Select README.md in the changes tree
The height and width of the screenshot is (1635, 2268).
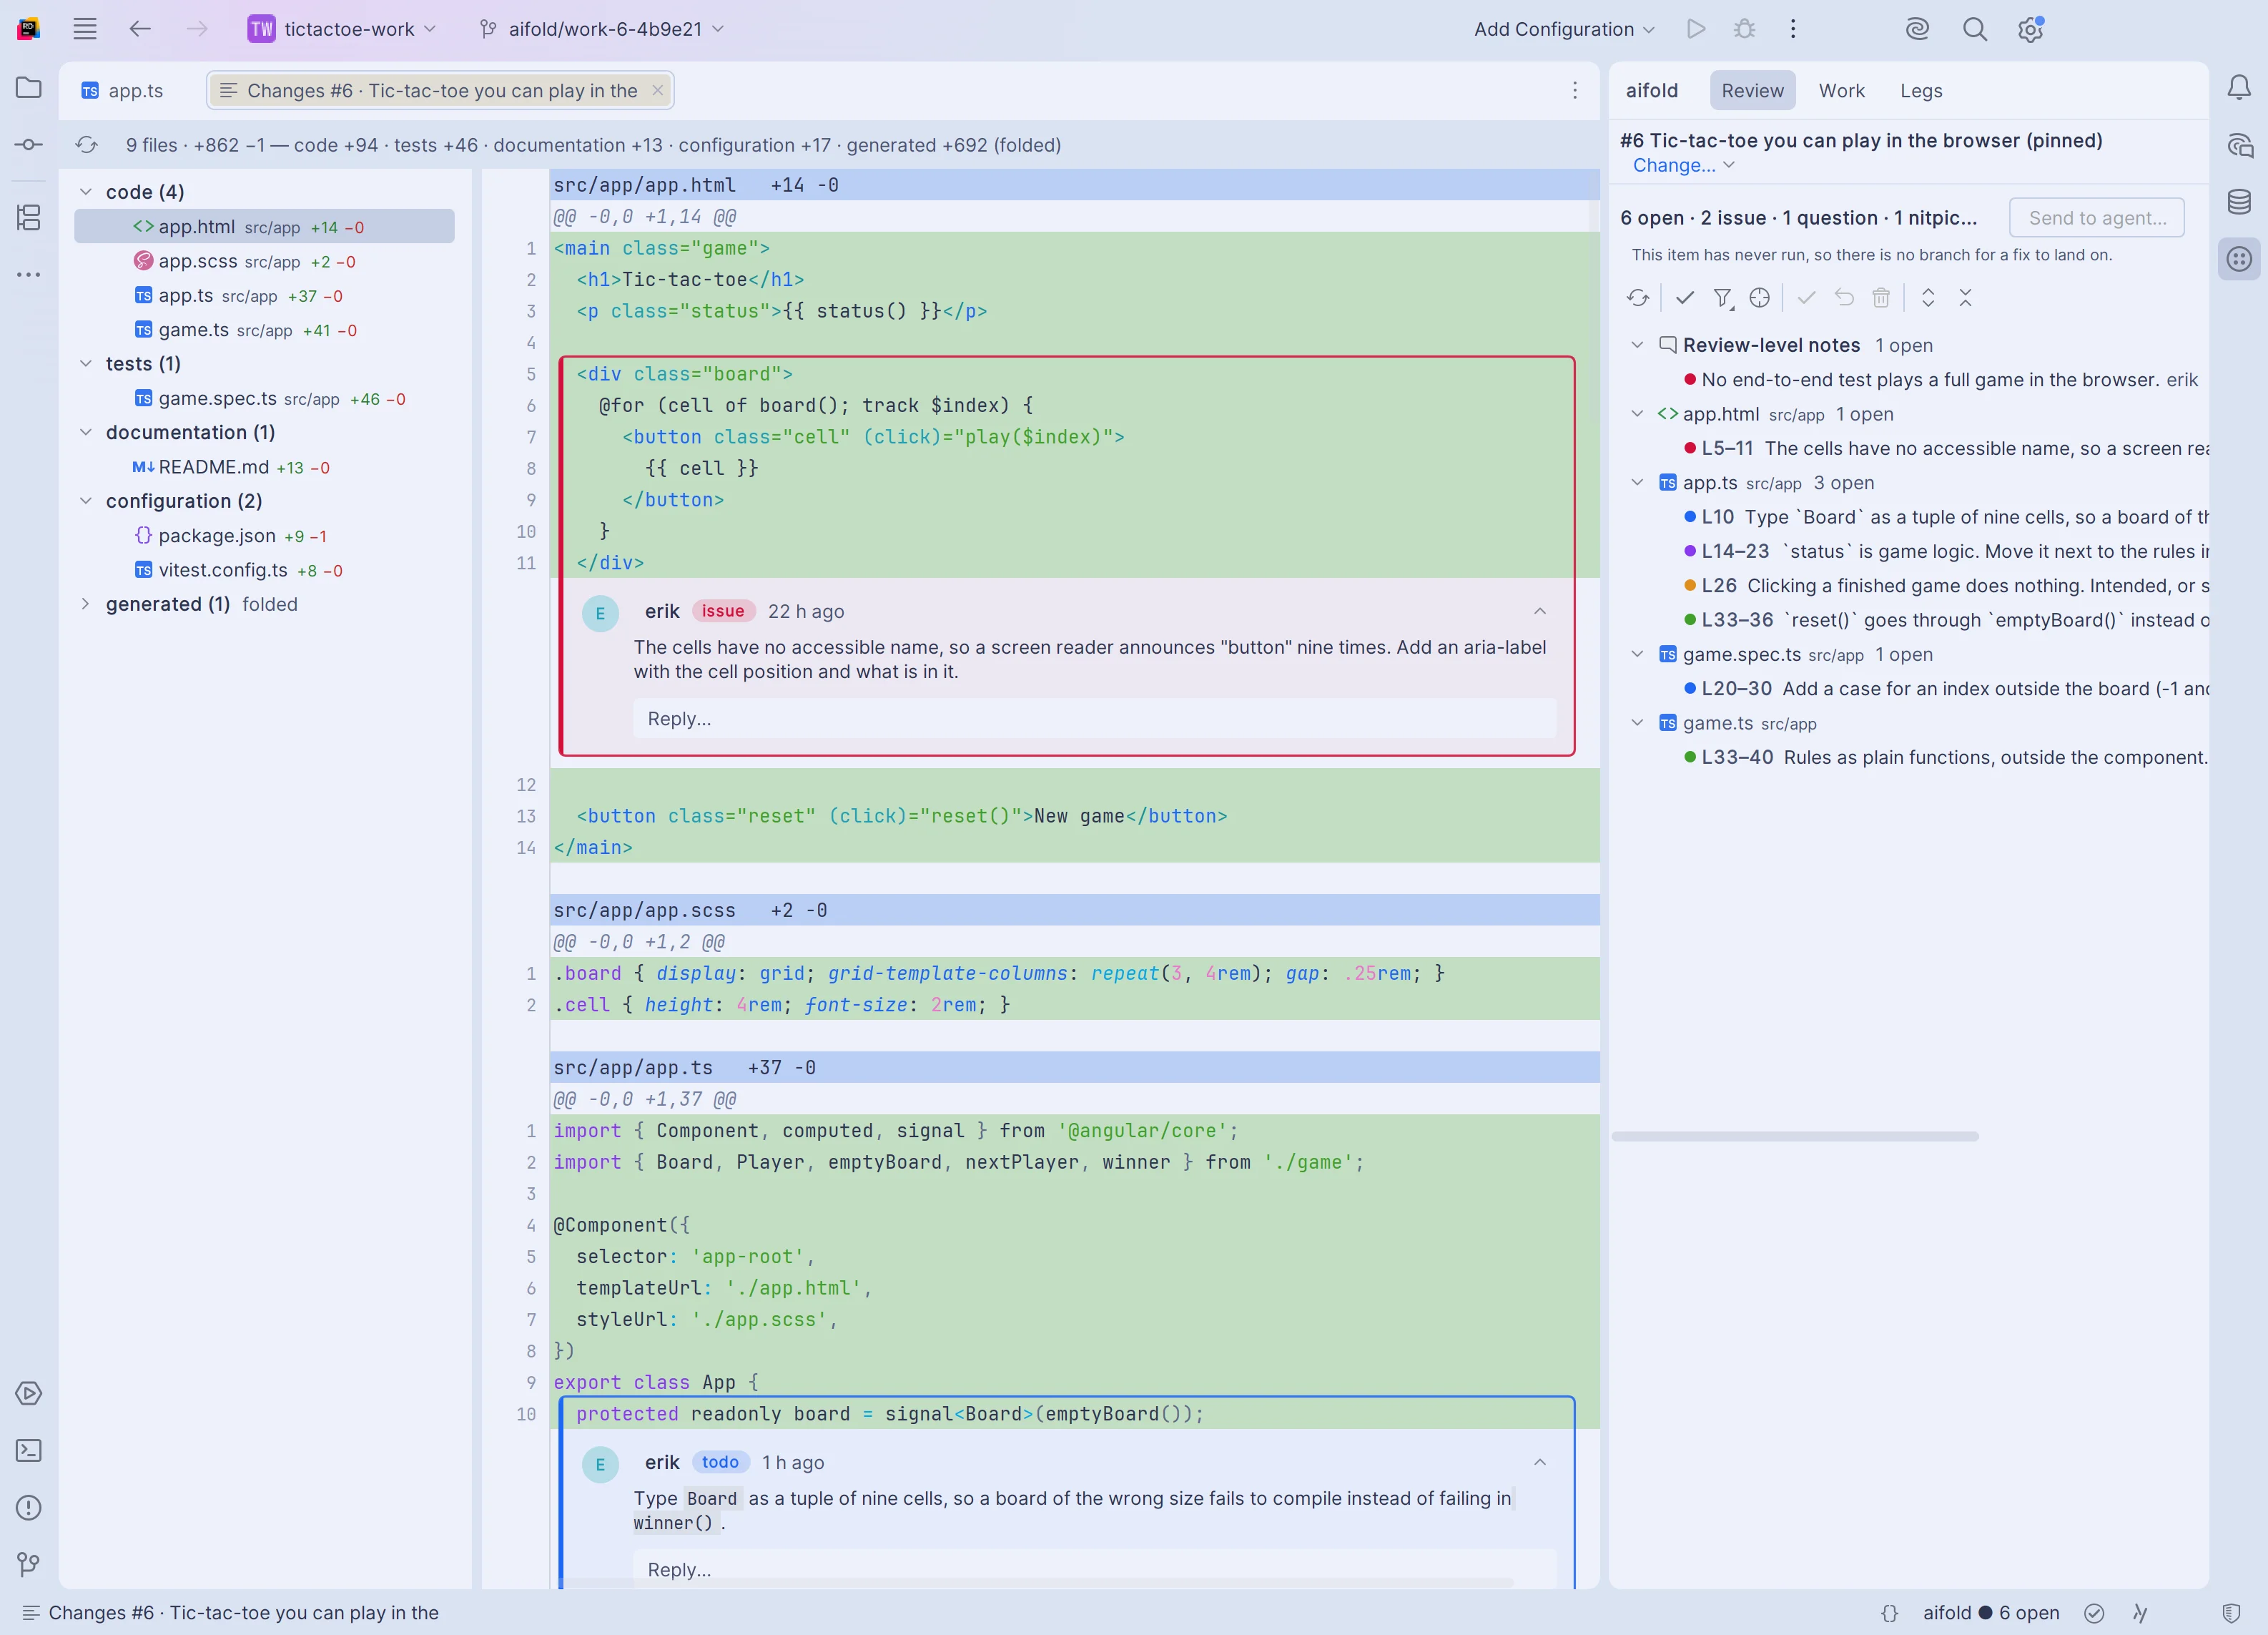pyautogui.click(x=264, y=467)
